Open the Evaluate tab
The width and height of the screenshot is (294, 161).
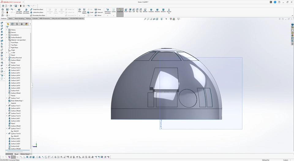pyautogui.click(x=35, y=19)
